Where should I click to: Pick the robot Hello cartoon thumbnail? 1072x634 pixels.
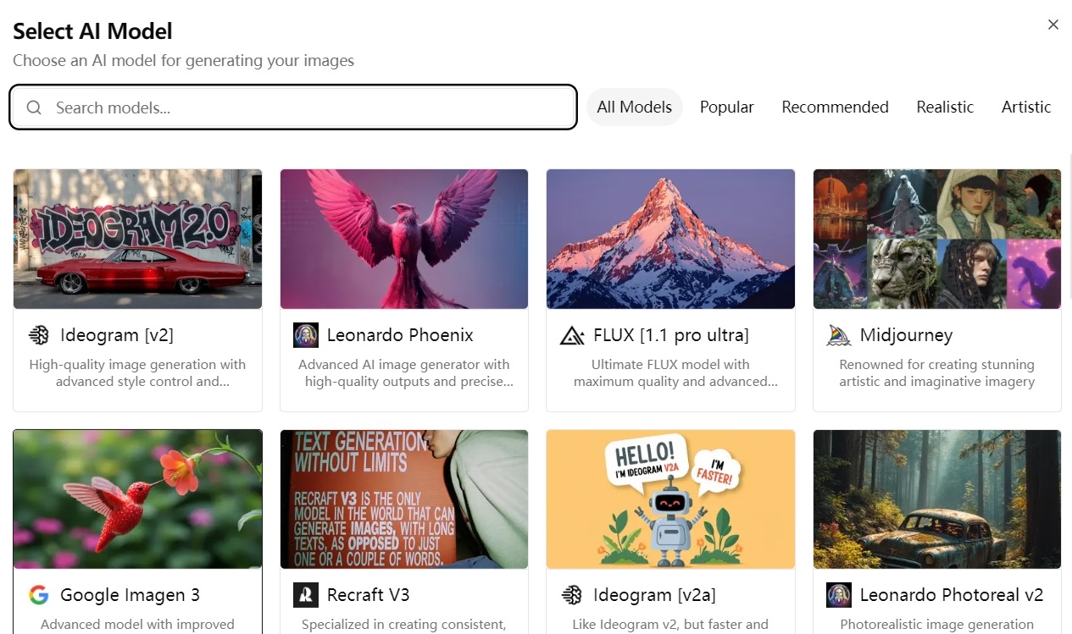[670, 499]
